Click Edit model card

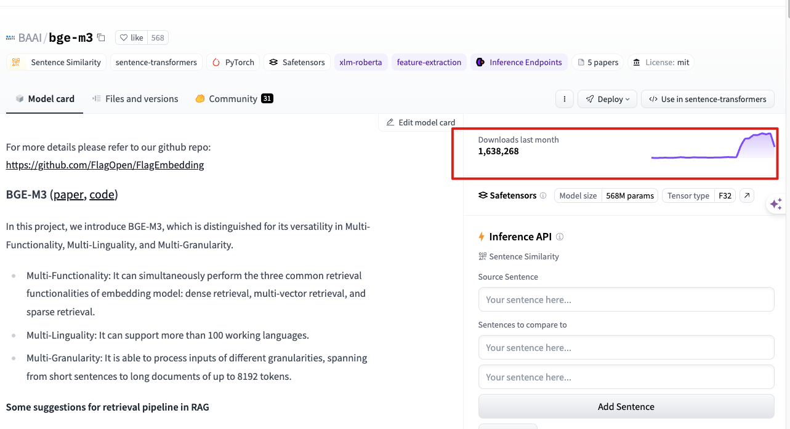421,122
